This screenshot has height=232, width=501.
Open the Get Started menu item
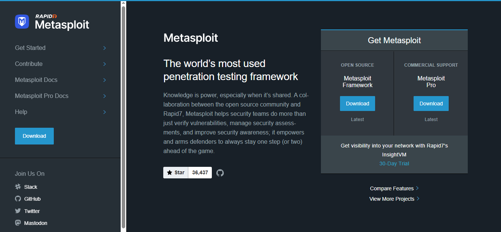tap(30, 48)
